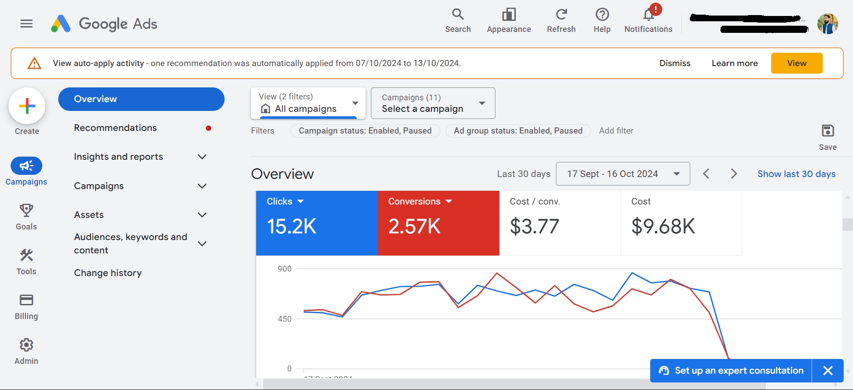Click the Create plus button
Screen dimensions: 853x390
pos(27,106)
